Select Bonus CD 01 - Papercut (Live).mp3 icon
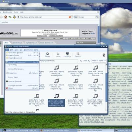This screenshot has width=132, height=132. [37, 96]
